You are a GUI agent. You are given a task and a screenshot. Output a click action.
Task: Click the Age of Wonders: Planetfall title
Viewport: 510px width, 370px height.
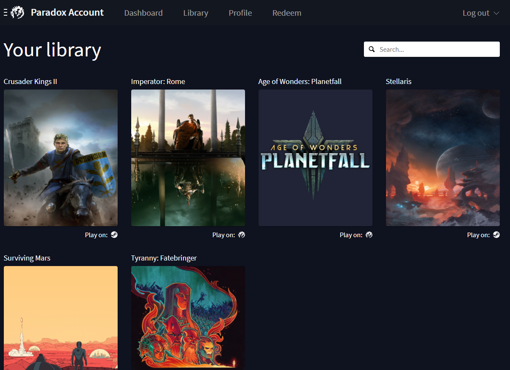pyautogui.click(x=300, y=81)
